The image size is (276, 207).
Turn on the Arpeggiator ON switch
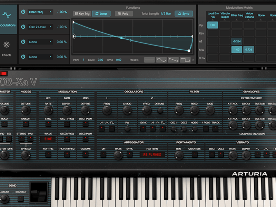tap(103, 155)
